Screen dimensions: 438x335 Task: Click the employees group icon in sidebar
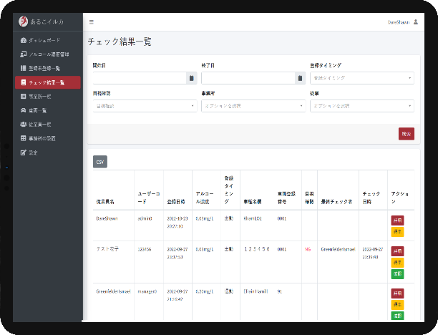(x=23, y=124)
